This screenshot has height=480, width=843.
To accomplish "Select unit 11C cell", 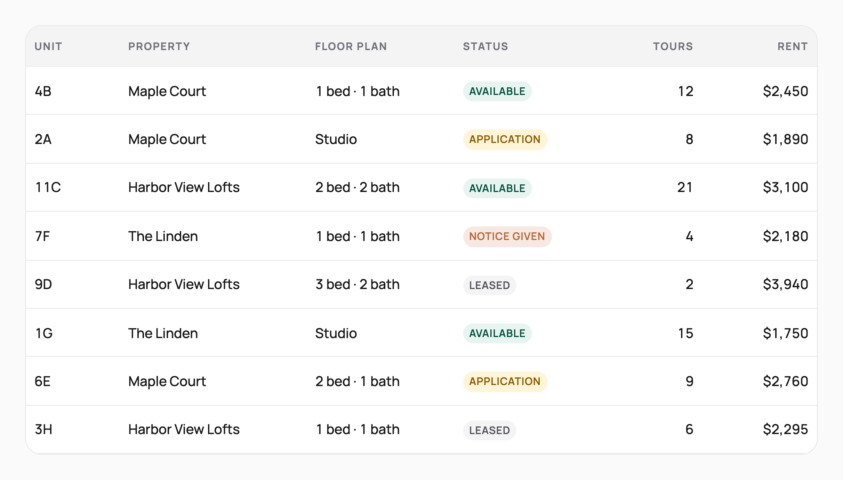I will tap(48, 187).
